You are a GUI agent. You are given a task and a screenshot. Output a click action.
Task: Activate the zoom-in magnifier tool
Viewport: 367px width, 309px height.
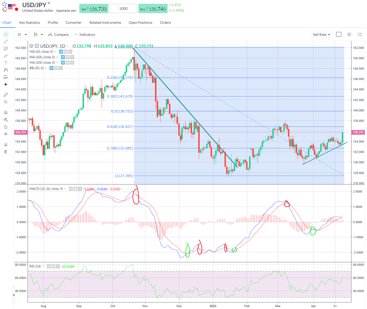(x=6, y=102)
